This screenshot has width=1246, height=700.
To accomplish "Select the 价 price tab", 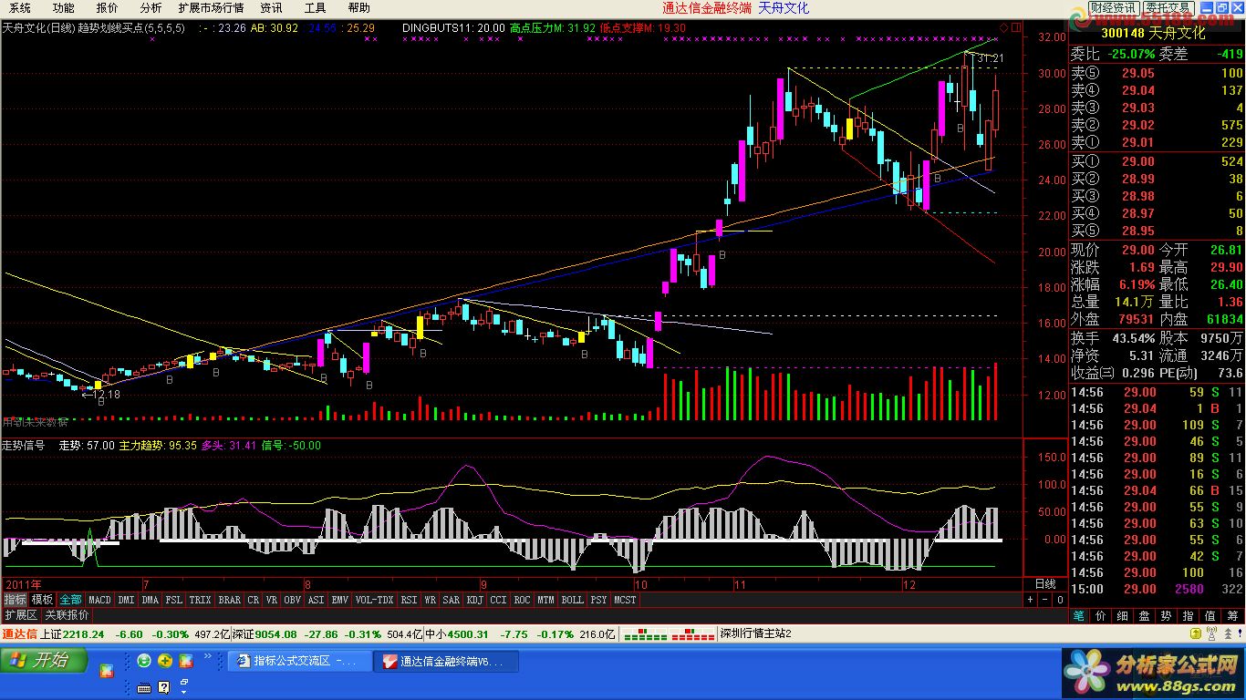I will (1100, 616).
